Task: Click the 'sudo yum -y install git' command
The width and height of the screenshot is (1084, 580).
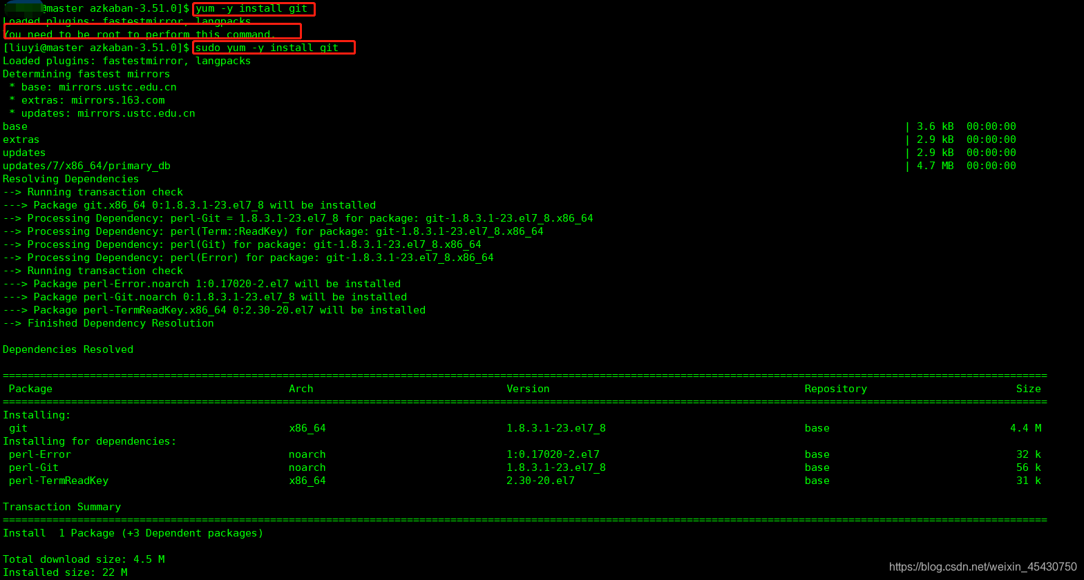Action: pos(267,48)
